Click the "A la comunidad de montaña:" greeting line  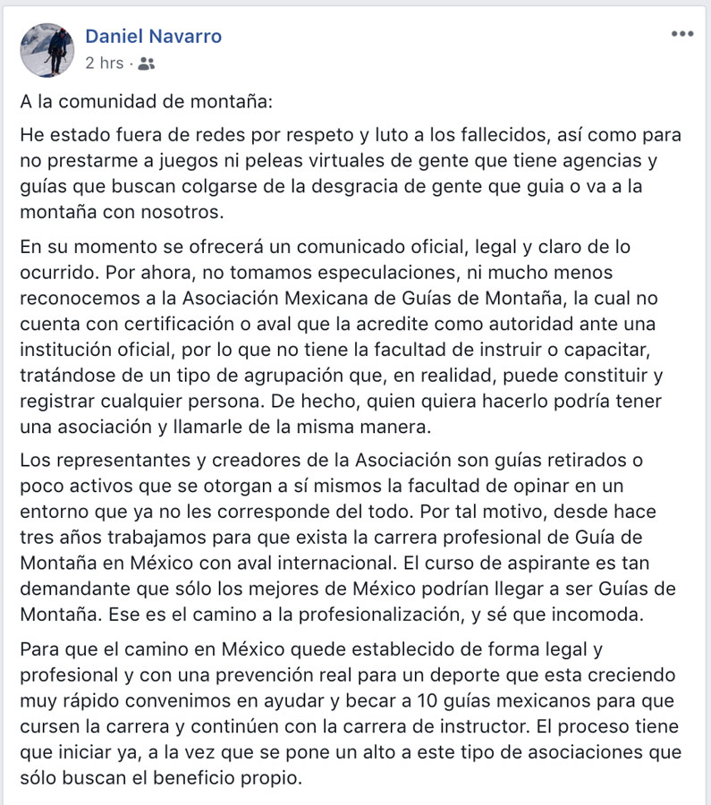coord(146,101)
